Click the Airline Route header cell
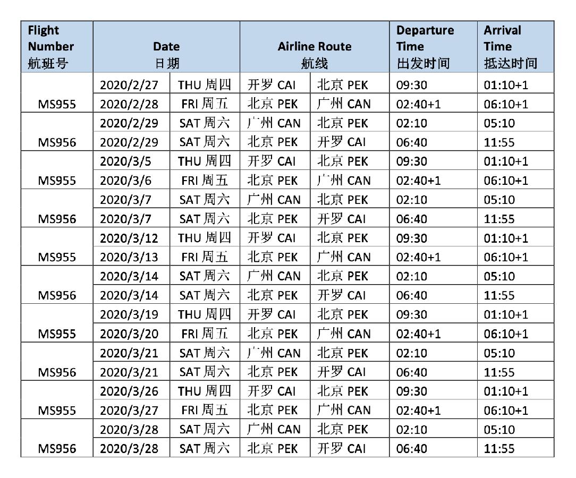576x478 pixels. pyautogui.click(x=315, y=47)
